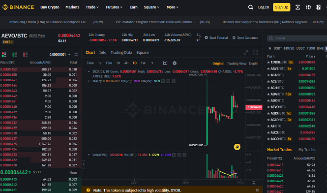Hide the MA indicator eye icon
This screenshot has width=327, height=193.
point(163,81)
